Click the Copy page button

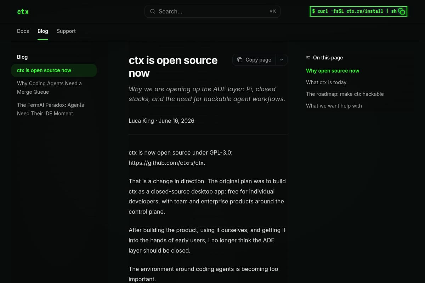[254, 60]
